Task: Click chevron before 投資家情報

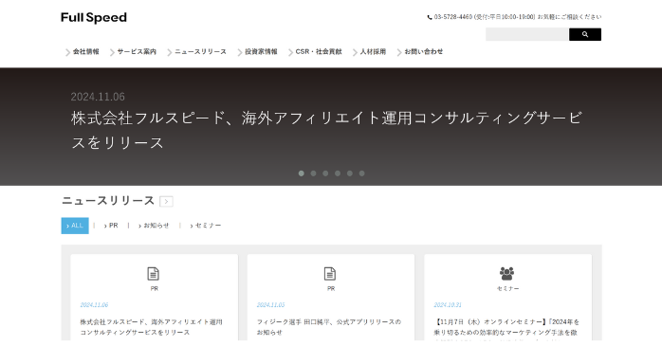Action: (x=240, y=52)
